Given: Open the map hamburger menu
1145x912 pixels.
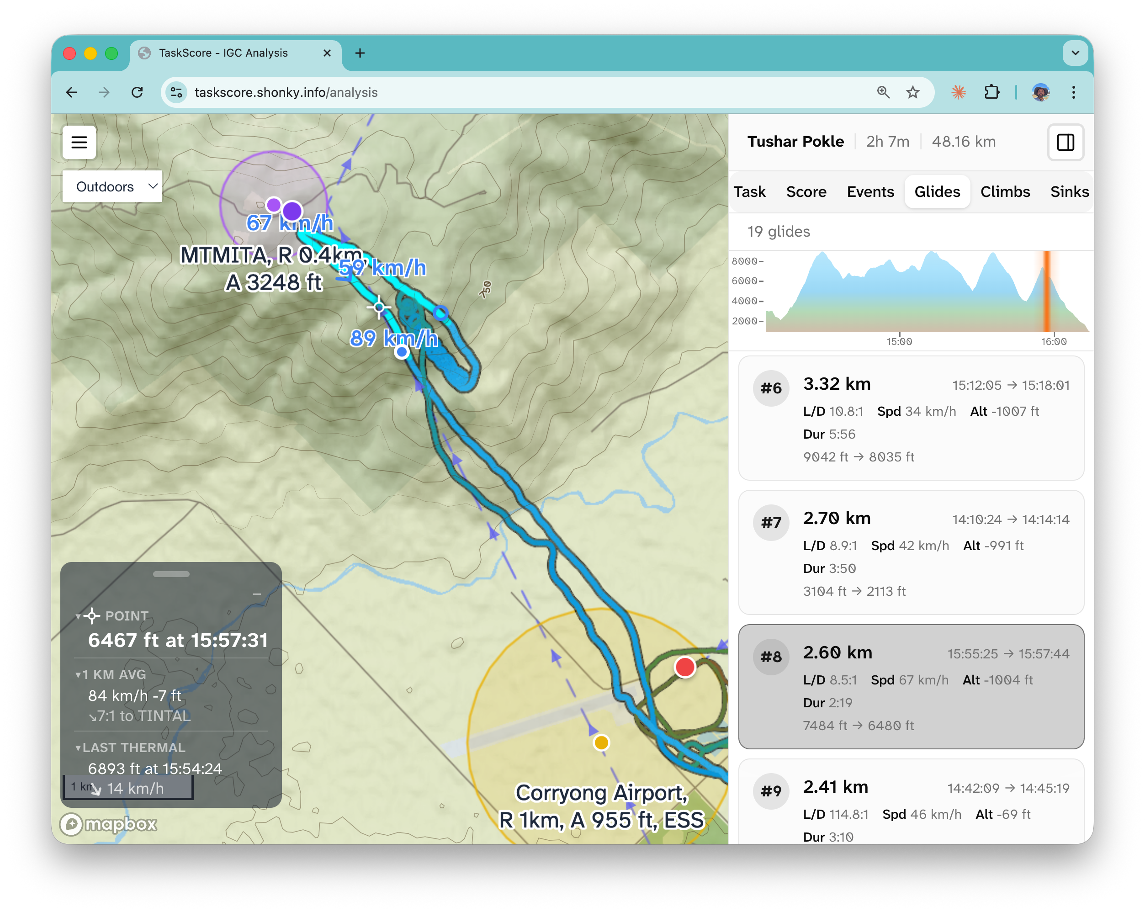Looking at the screenshot, I should [79, 143].
